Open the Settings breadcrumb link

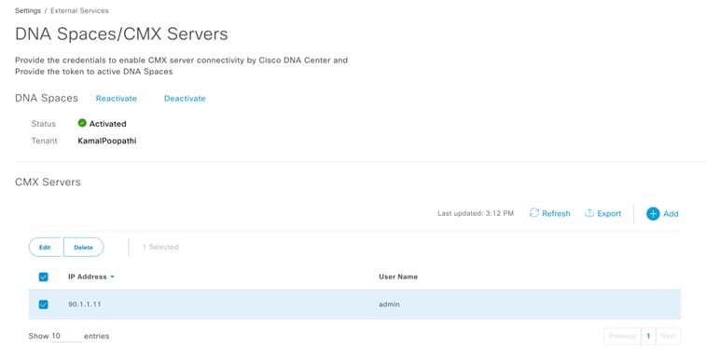click(27, 10)
